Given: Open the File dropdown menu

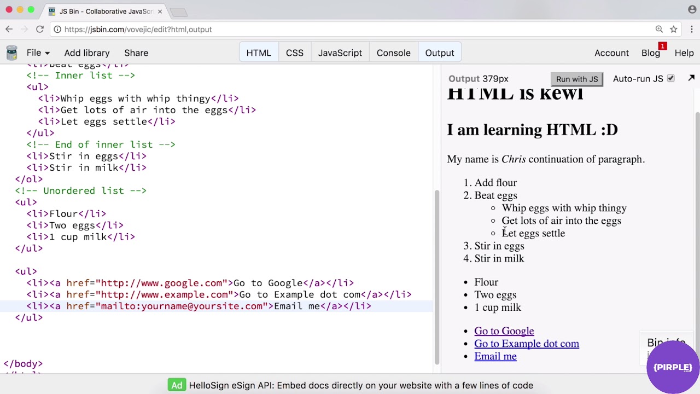Looking at the screenshot, I should click(38, 53).
